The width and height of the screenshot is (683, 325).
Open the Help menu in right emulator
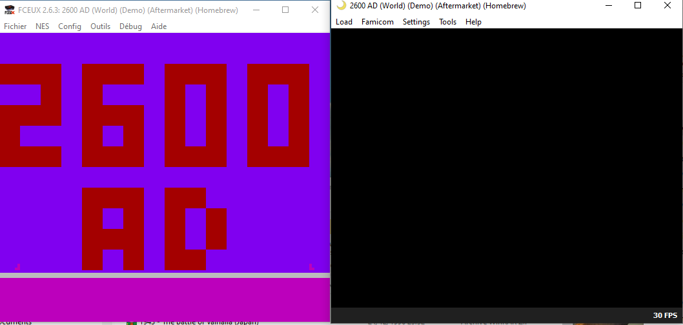(x=473, y=22)
